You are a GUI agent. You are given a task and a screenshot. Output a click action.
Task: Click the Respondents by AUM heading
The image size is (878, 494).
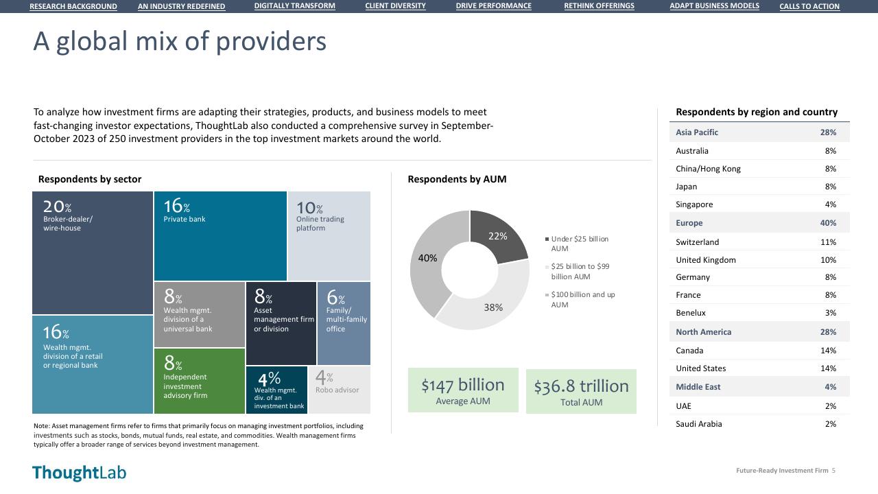457,179
